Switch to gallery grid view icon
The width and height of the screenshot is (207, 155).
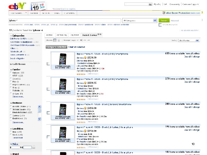pyautogui.click(x=59, y=40)
